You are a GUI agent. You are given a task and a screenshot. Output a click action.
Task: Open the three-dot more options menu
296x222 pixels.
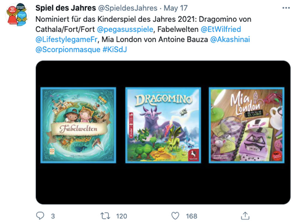[x=286, y=8]
